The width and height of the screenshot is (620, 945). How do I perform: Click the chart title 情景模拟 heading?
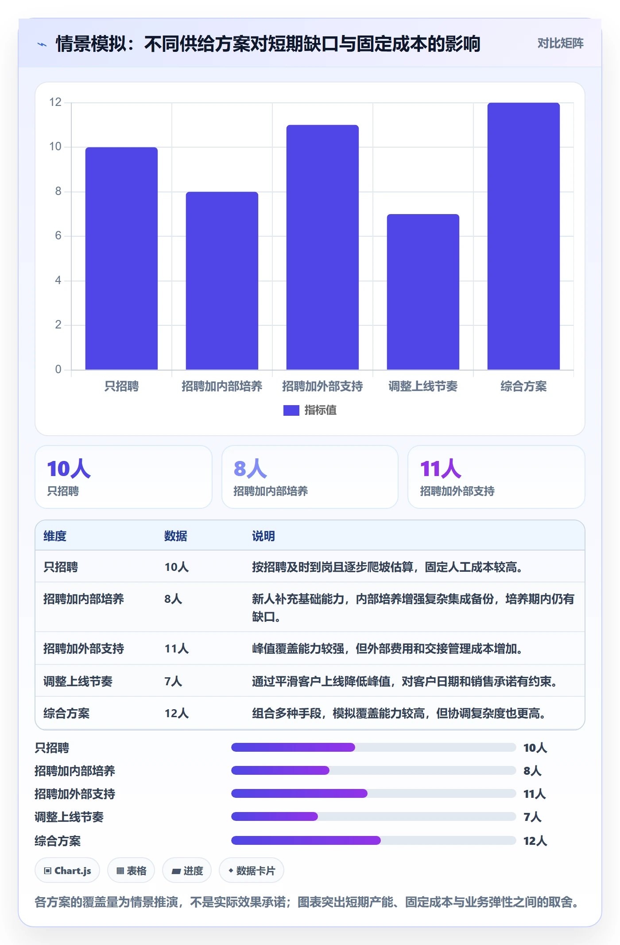click(268, 44)
